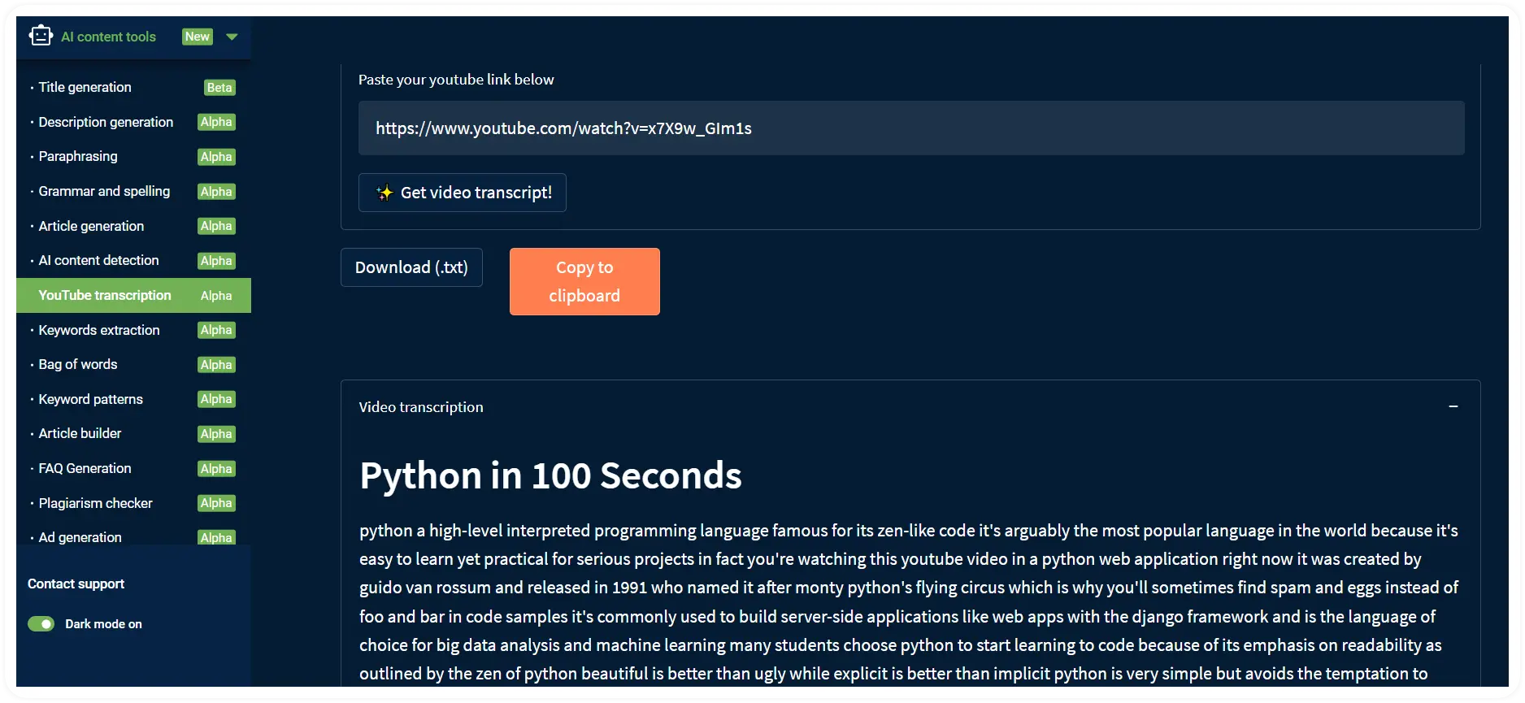Click the Alpha badge beside Article builder

216,434
